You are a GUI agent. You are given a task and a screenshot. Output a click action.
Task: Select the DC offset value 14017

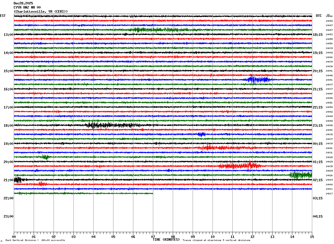tap(329, 194)
